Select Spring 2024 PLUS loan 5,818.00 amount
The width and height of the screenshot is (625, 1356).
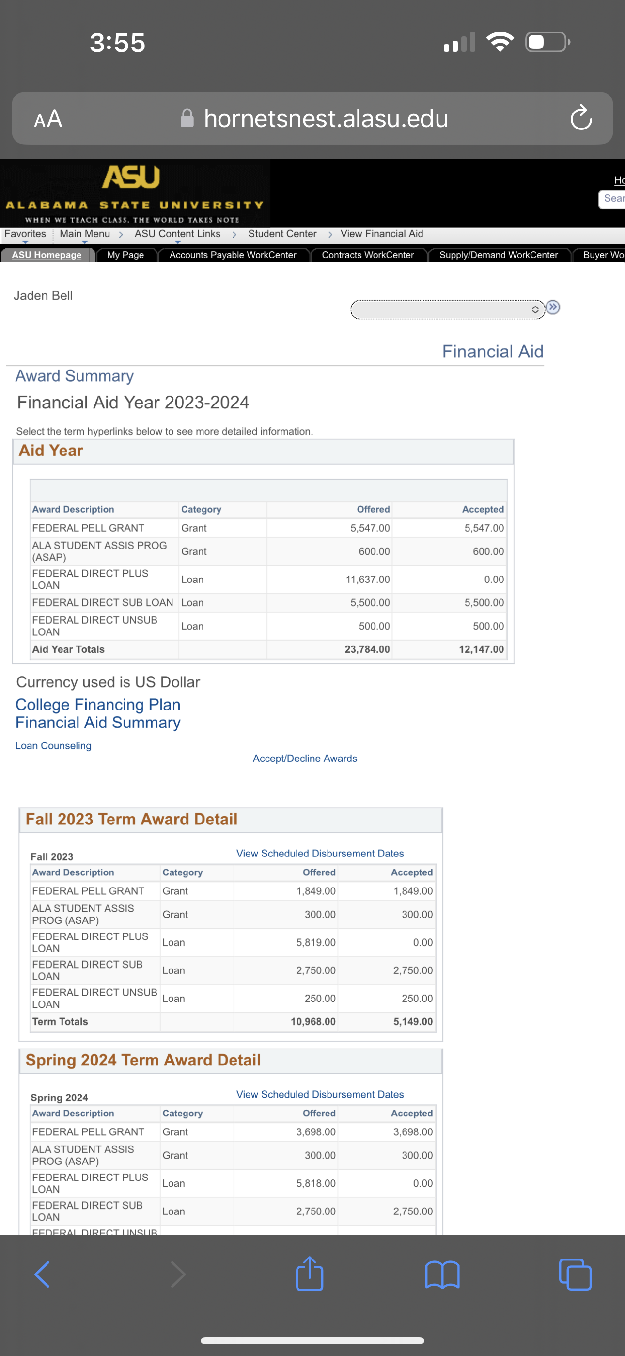(x=316, y=1183)
